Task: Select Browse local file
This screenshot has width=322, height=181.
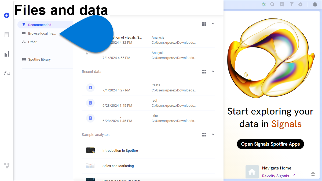Action: (39, 33)
